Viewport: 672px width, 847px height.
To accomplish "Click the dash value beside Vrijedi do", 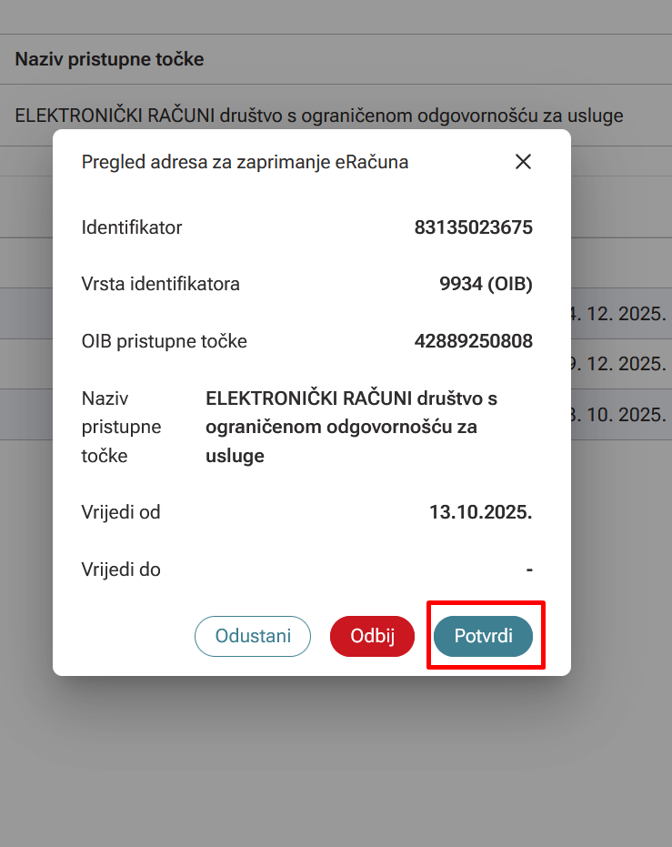I will coord(528,570).
